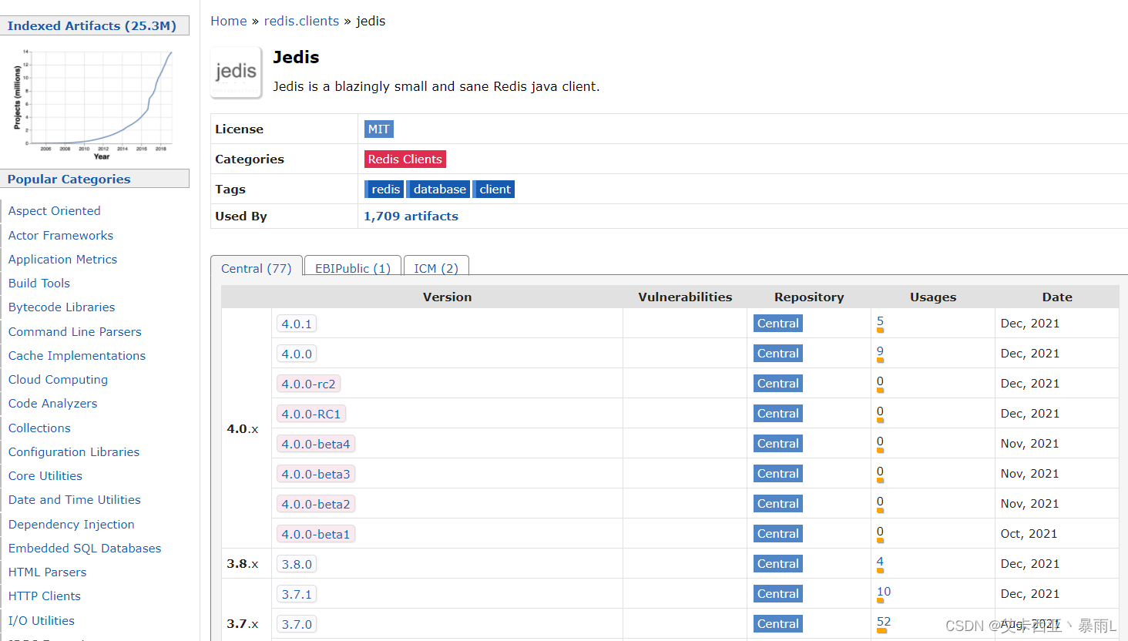
Task: Open version 4.0.0-RC1
Action: [x=311, y=414]
